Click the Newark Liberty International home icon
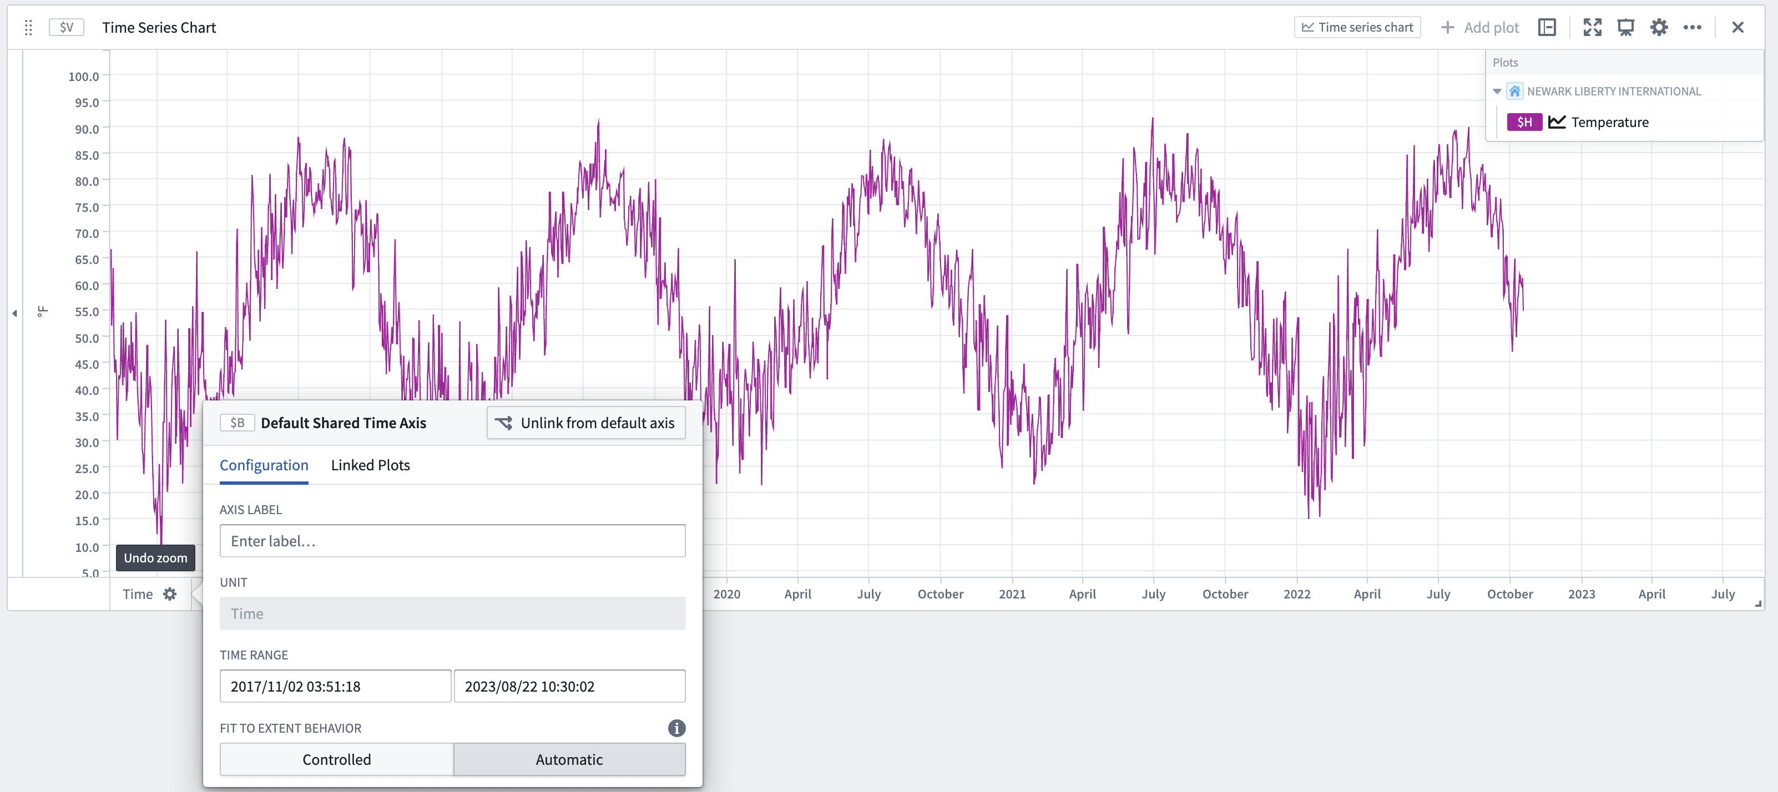 [x=1516, y=90]
